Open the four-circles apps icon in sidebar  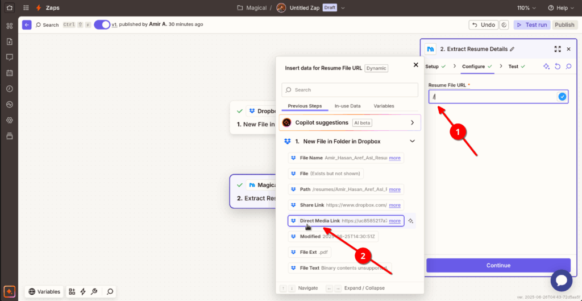[10, 26]
